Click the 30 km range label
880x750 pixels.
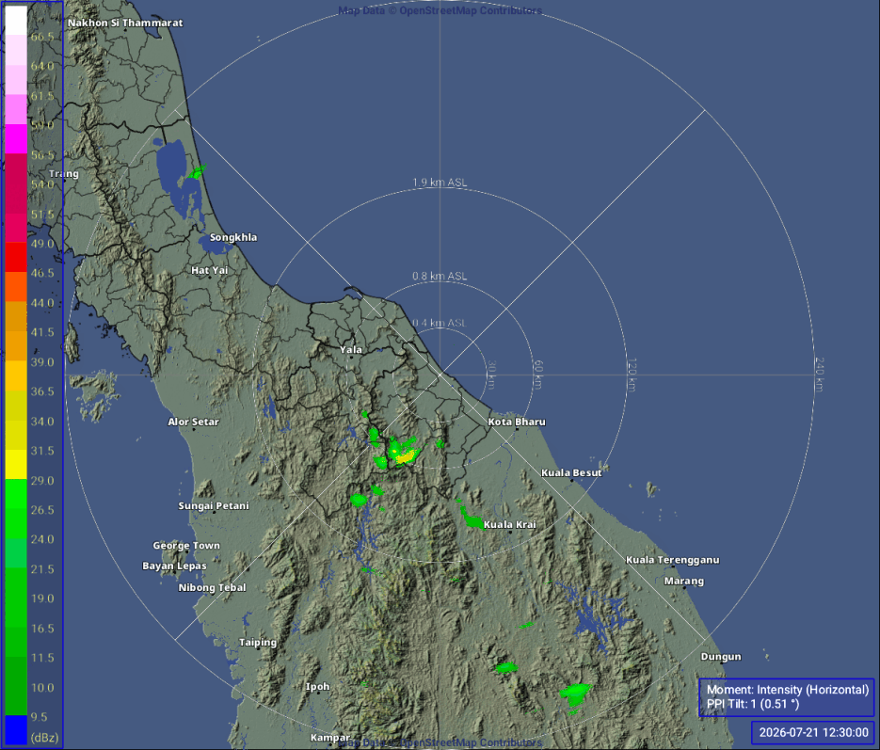491,375
